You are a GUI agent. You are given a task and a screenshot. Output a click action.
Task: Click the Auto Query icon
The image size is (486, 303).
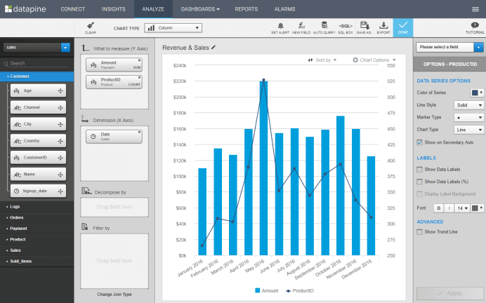pos(323,27)
